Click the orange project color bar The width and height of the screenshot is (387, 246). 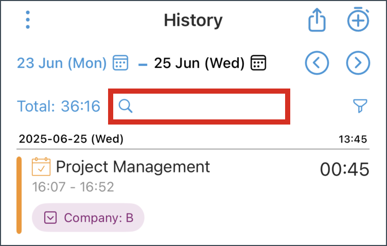(x=19, y=195)
